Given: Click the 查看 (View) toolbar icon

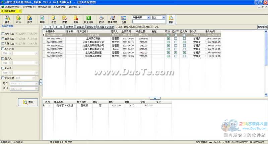Looking at the screenshot, I should (x=7, y=19).
